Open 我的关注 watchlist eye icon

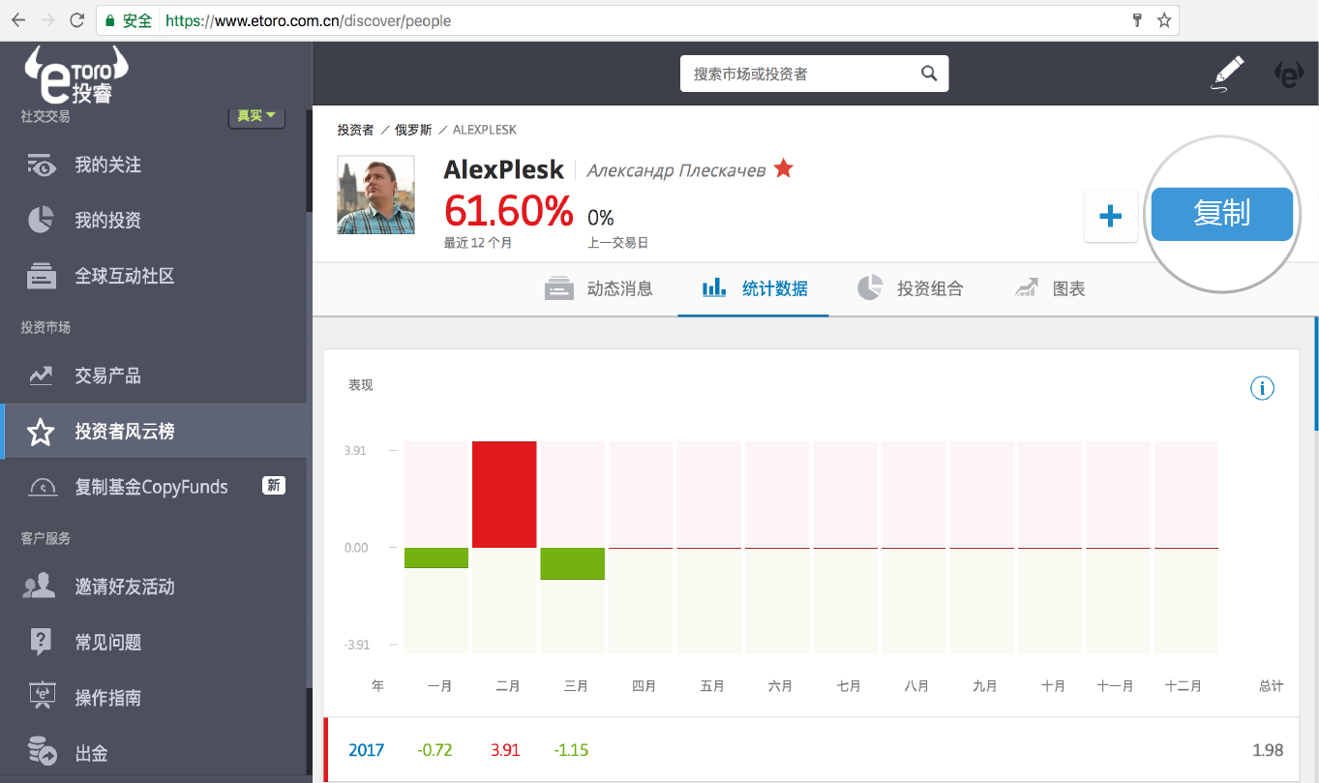pos(41,165)
